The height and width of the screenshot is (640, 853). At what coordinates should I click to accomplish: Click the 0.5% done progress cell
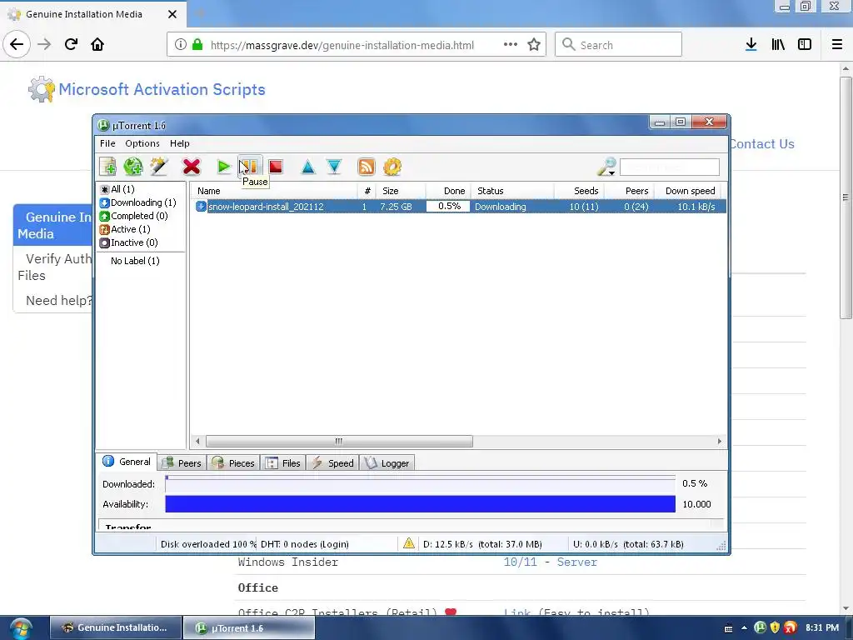(x=448, y=207)
